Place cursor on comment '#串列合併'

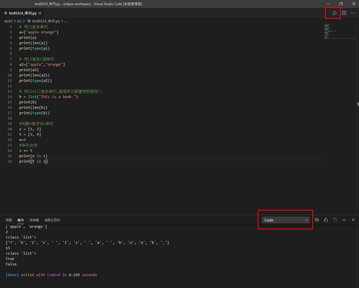28,145
